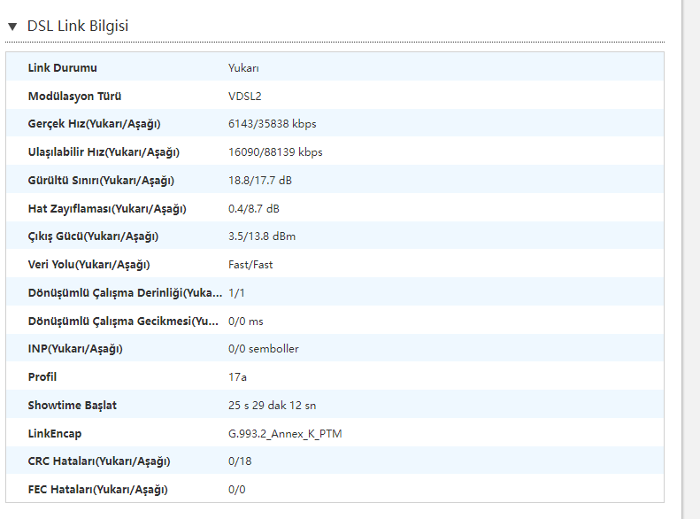Select the 0/18 CRC errors value
Image resolution: width=700 pixels, height=519 pixels.
240,461
